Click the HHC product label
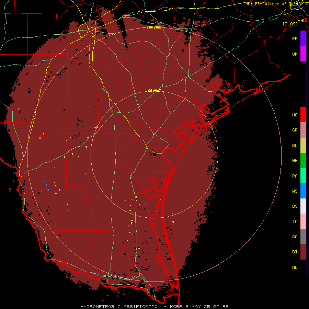The width and height of the screenshot is (309, 309). [302, 21]
